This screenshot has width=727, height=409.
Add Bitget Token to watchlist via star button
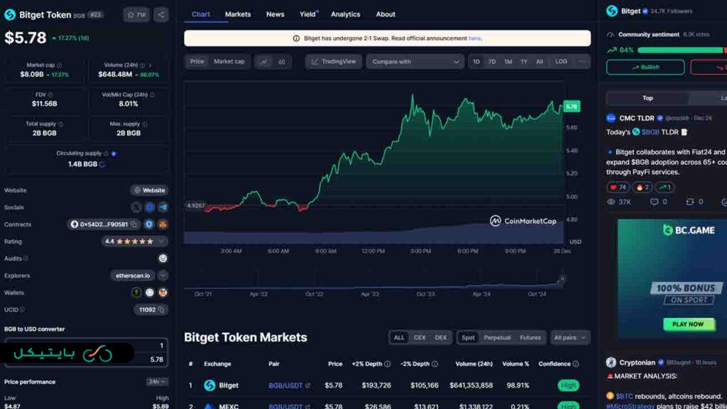coord(136,14)
